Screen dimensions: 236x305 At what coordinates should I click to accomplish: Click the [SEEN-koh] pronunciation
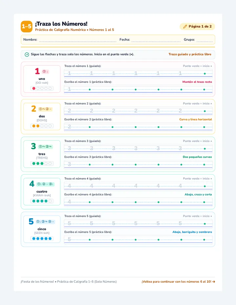point(42,233)
